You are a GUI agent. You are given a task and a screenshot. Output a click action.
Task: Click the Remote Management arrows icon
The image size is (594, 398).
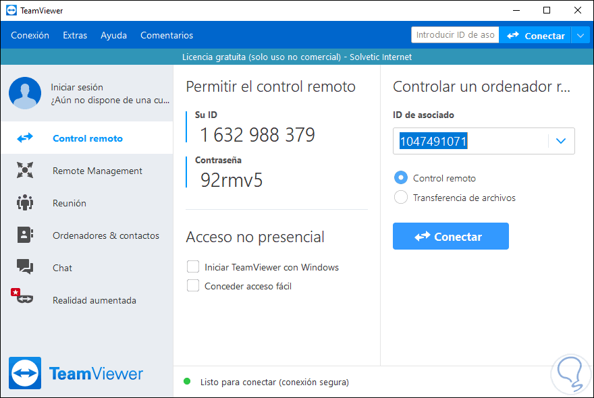pos(25,170)
